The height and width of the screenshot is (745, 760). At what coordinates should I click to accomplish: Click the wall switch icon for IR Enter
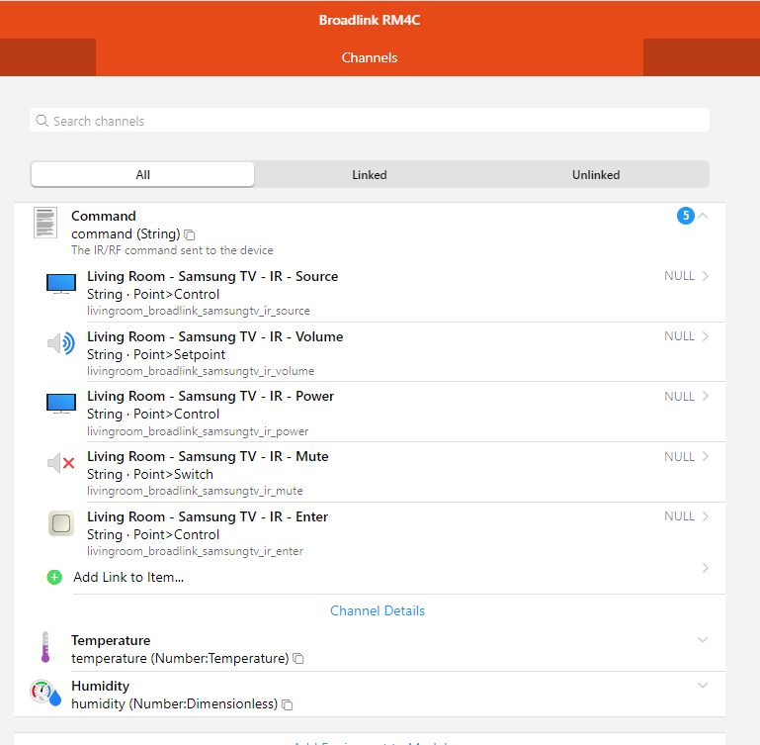click(x=61, y=523)
